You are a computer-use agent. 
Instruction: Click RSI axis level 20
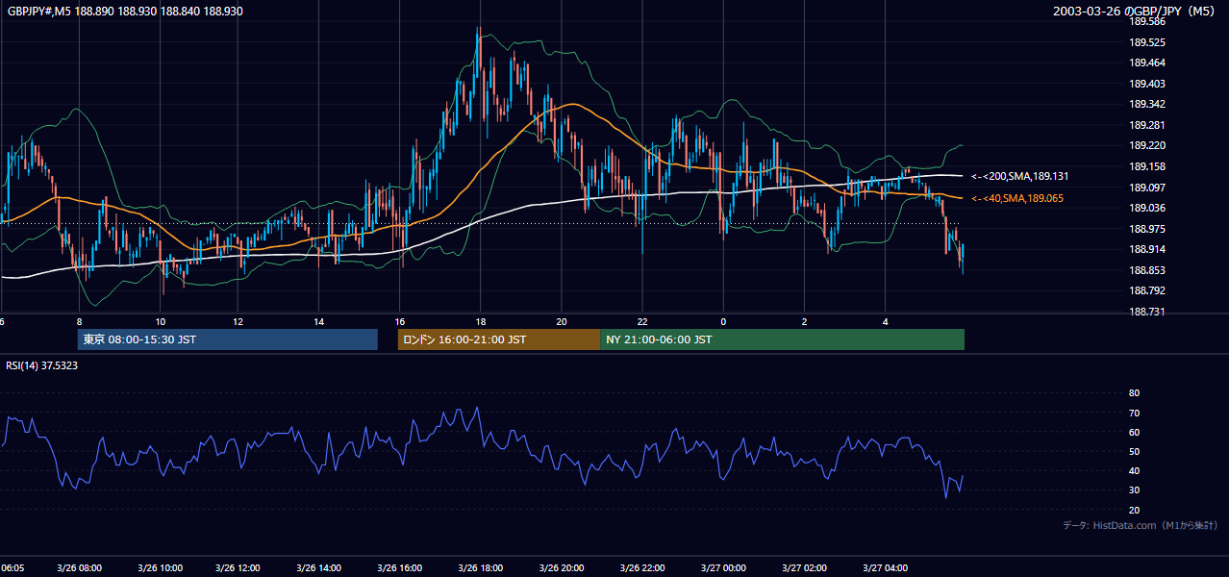click(x=1134, y=510)
